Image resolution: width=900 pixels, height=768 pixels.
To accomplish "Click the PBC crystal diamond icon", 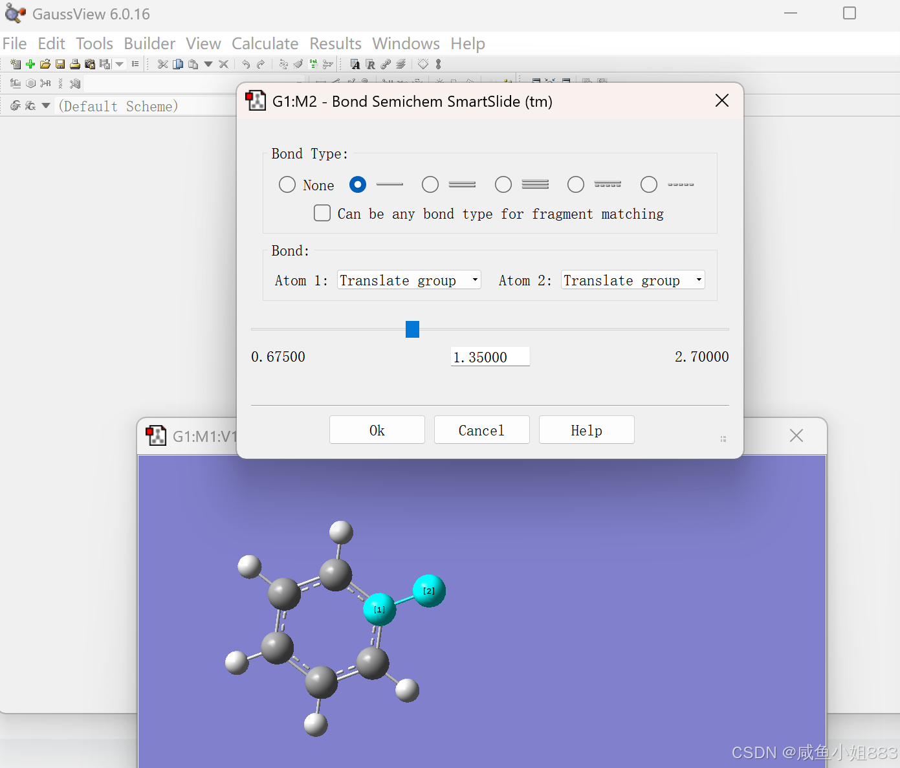I will (423, 64).
